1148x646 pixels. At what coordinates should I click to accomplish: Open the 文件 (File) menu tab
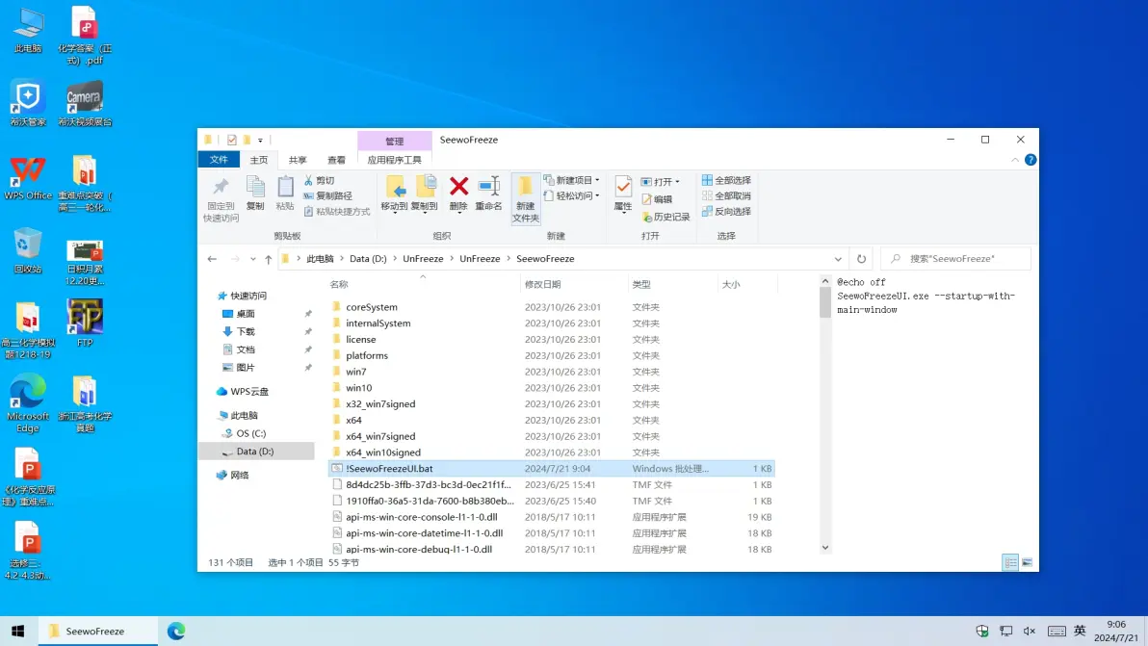(x=219, y=160)
